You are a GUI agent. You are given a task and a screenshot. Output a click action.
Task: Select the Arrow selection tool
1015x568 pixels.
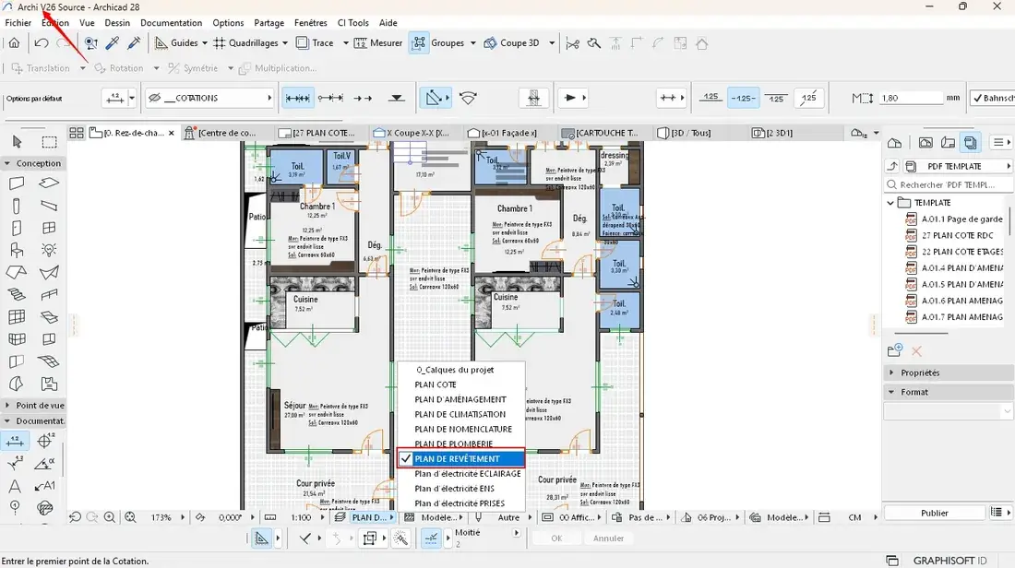pos(17,142)
